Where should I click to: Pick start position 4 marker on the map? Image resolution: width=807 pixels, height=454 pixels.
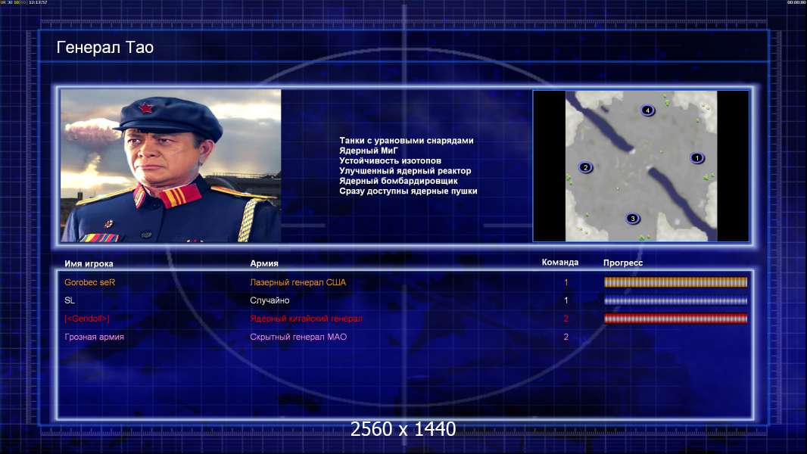point(647,110)
